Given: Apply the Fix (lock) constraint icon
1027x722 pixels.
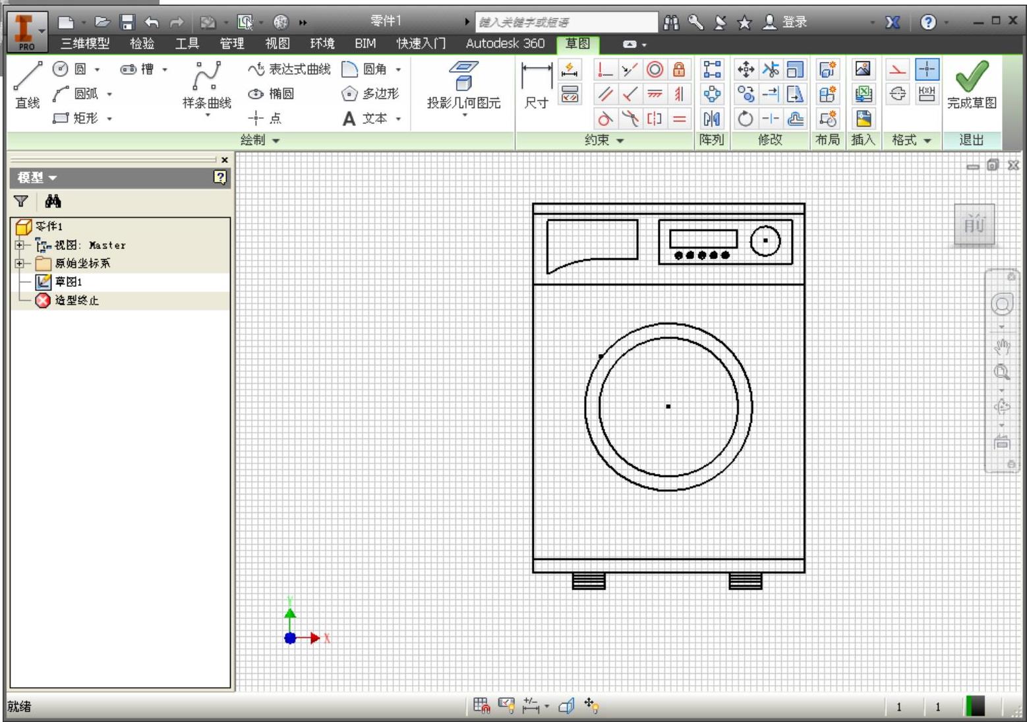Looking at the screenshot, I should (679, 69).
